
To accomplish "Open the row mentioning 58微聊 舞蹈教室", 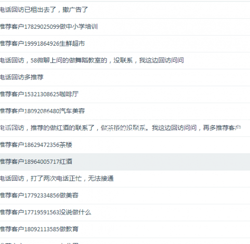I will (125, 61).
